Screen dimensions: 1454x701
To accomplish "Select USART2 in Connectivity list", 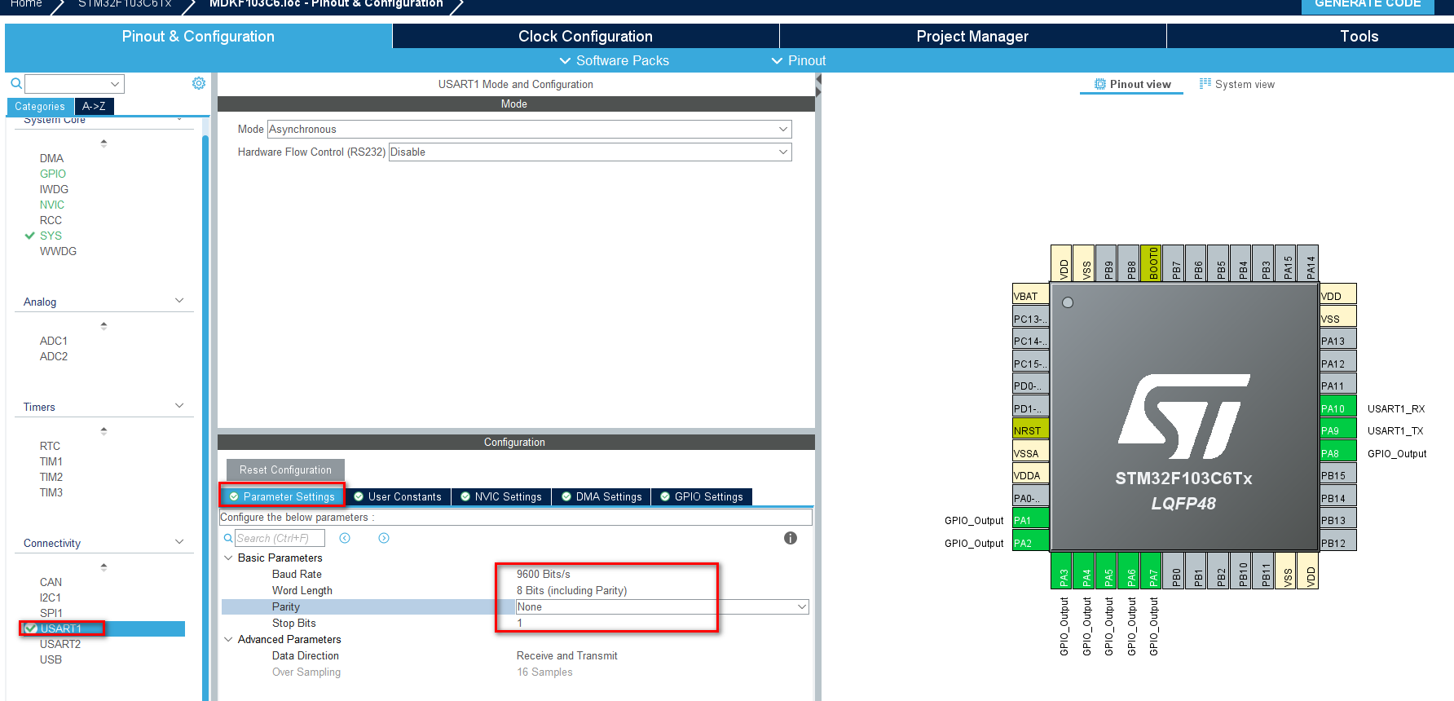I will click(x=60, y=644).
